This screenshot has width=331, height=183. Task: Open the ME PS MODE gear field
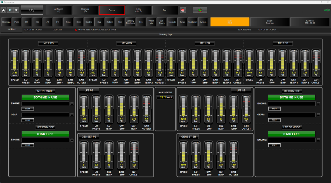point(45,115)
